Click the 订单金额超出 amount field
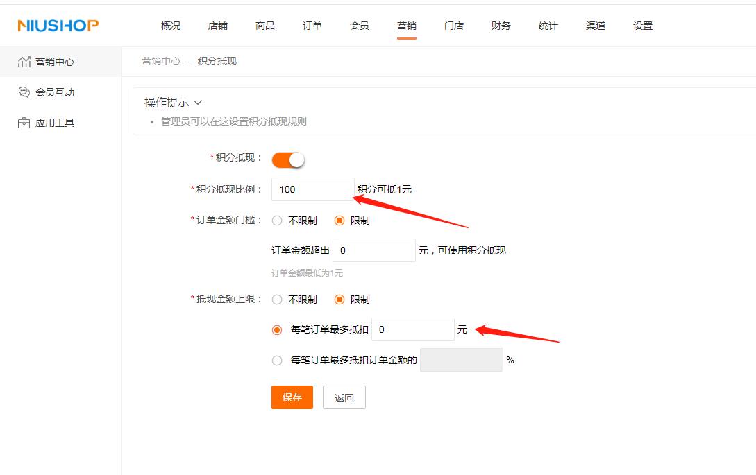 pos(373,250)
